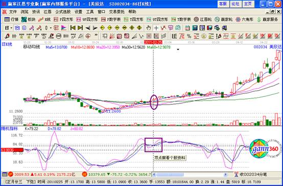283x186 pixels.
Task: Open the 帮助 menu
Action: click(132, 12)
